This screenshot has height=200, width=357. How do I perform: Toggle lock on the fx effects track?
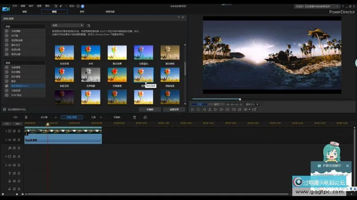(x=19, y=148)
